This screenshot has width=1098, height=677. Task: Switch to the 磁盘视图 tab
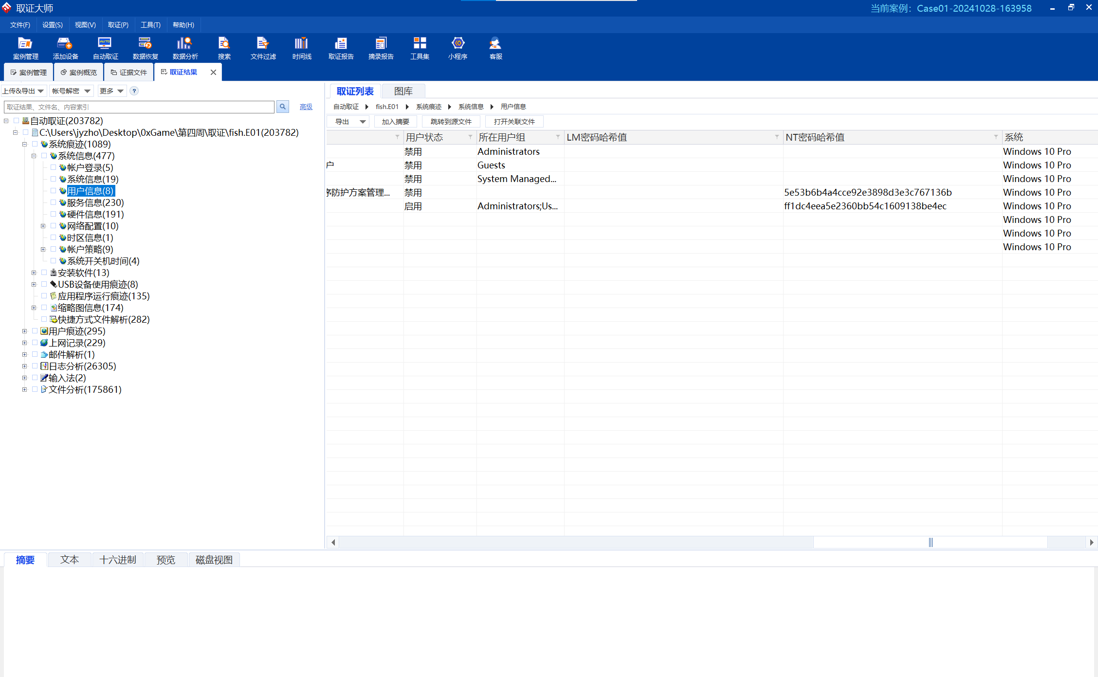pos(214,560)
